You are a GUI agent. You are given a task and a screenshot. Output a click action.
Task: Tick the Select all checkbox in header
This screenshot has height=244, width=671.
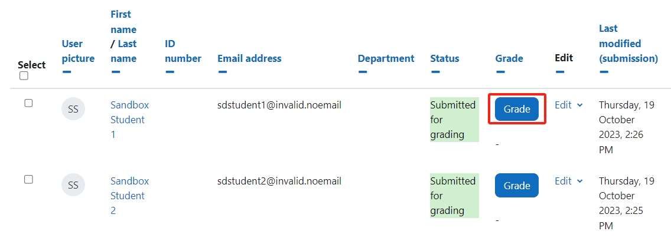pos(24,75)
